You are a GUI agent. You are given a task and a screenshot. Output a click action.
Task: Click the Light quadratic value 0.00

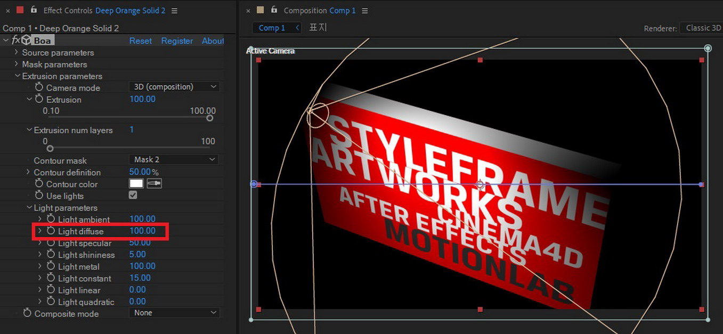pos(138,301)
